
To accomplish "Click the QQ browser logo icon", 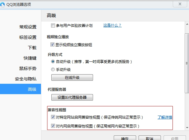I will [2, 5].
